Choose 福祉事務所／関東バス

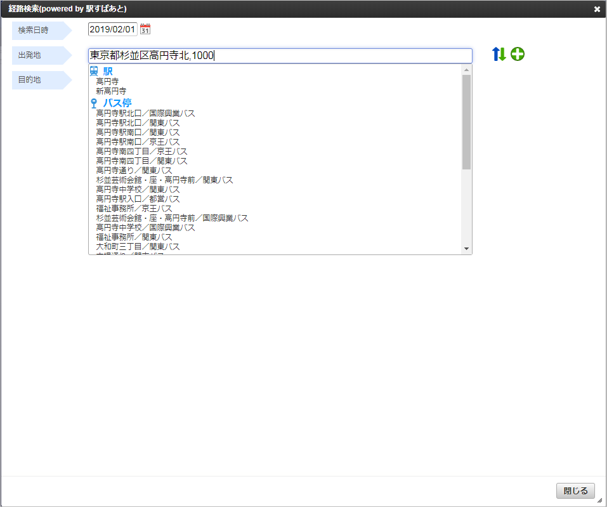pyautogui.click(x=134, y=237)
